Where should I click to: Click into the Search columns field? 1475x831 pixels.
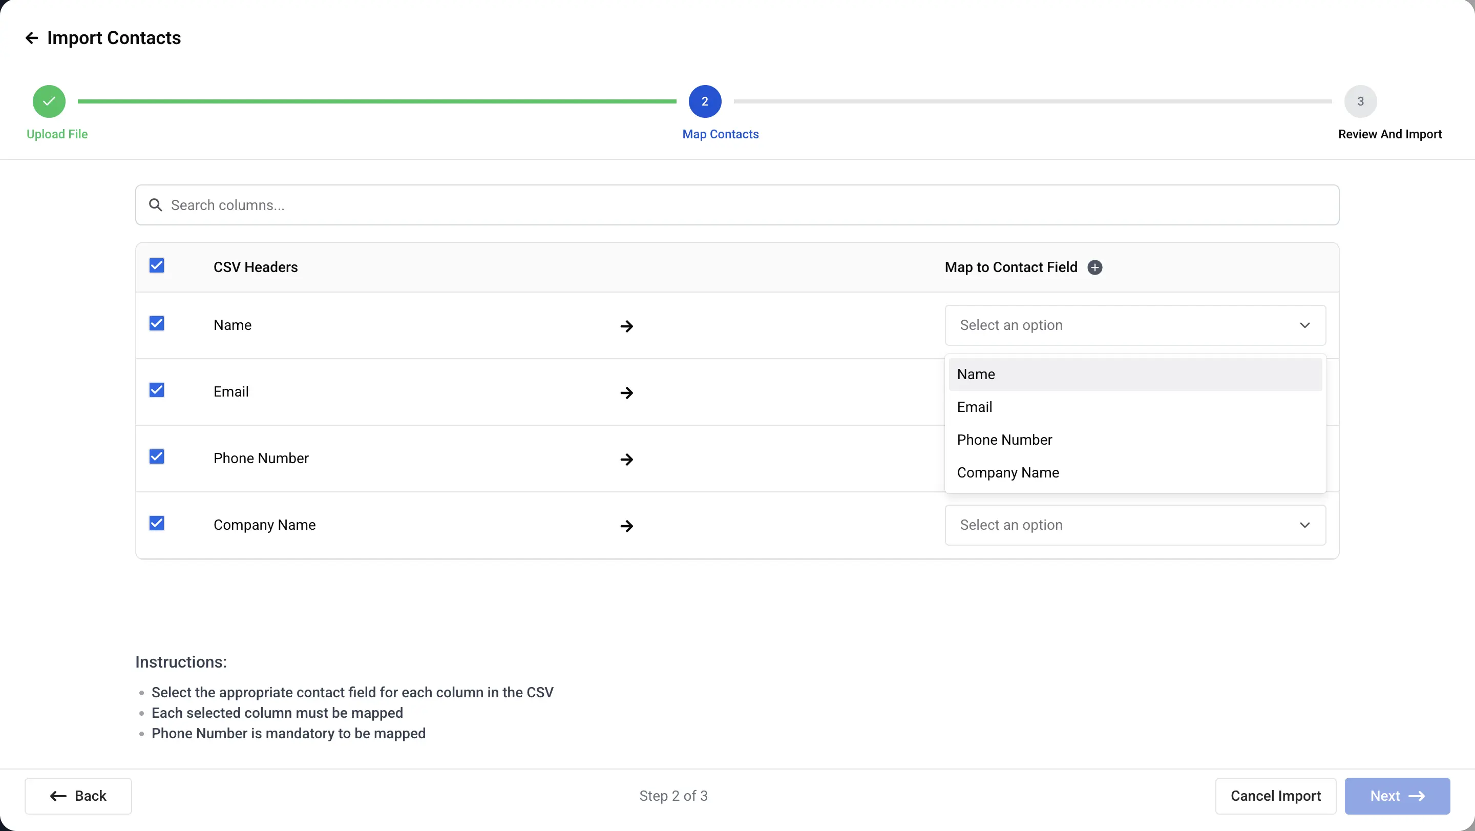744,205
